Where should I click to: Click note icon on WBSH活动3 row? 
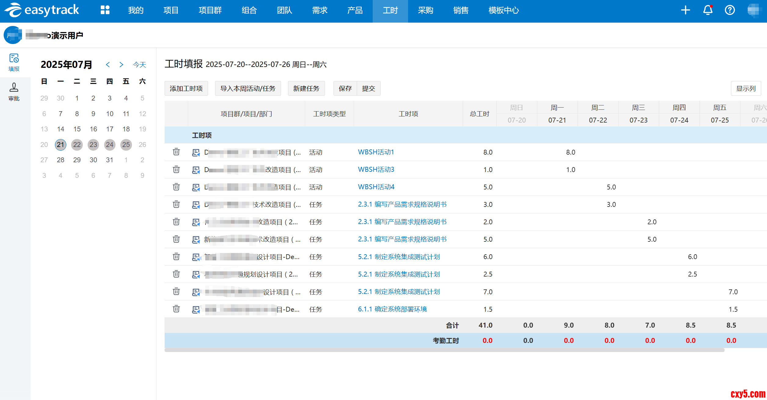coord(196,170)
